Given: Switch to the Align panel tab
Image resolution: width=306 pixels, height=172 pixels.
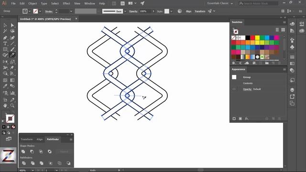Looking at the screenshot, I should (x=39, y=139).
